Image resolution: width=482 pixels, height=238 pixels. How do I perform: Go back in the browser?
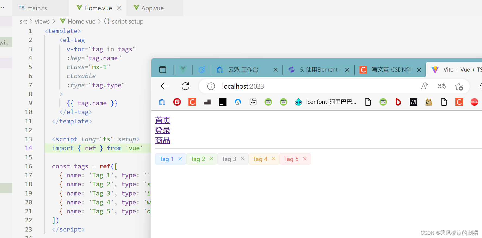coord(165,86)
